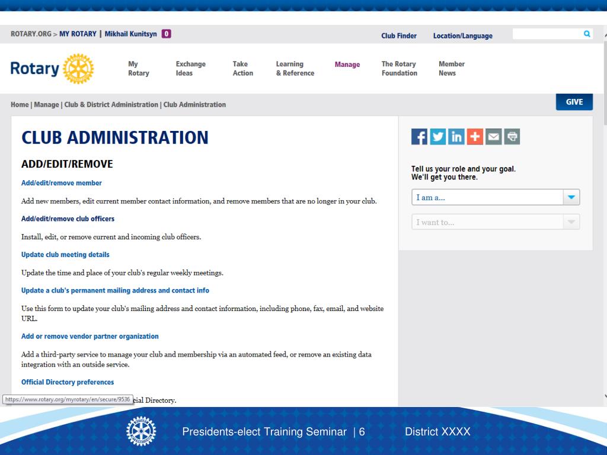
Task: Click the GIVE button
Action: [574, 102]
